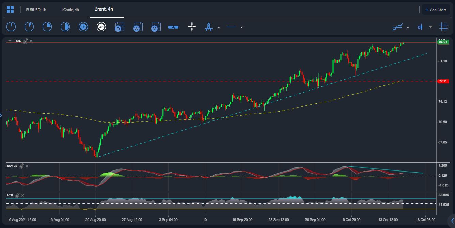Open the indicators dropdown arrow

[408, 27]
